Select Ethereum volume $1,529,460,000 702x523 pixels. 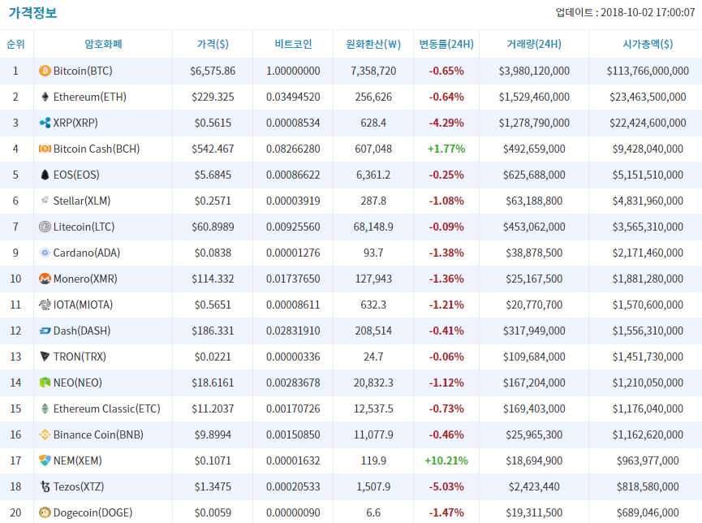[x=534, y=97]
